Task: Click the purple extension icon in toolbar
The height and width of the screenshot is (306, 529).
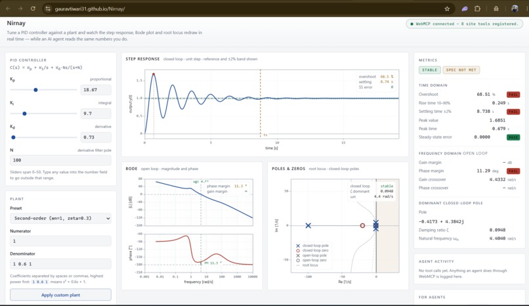Action: point(465,9)
